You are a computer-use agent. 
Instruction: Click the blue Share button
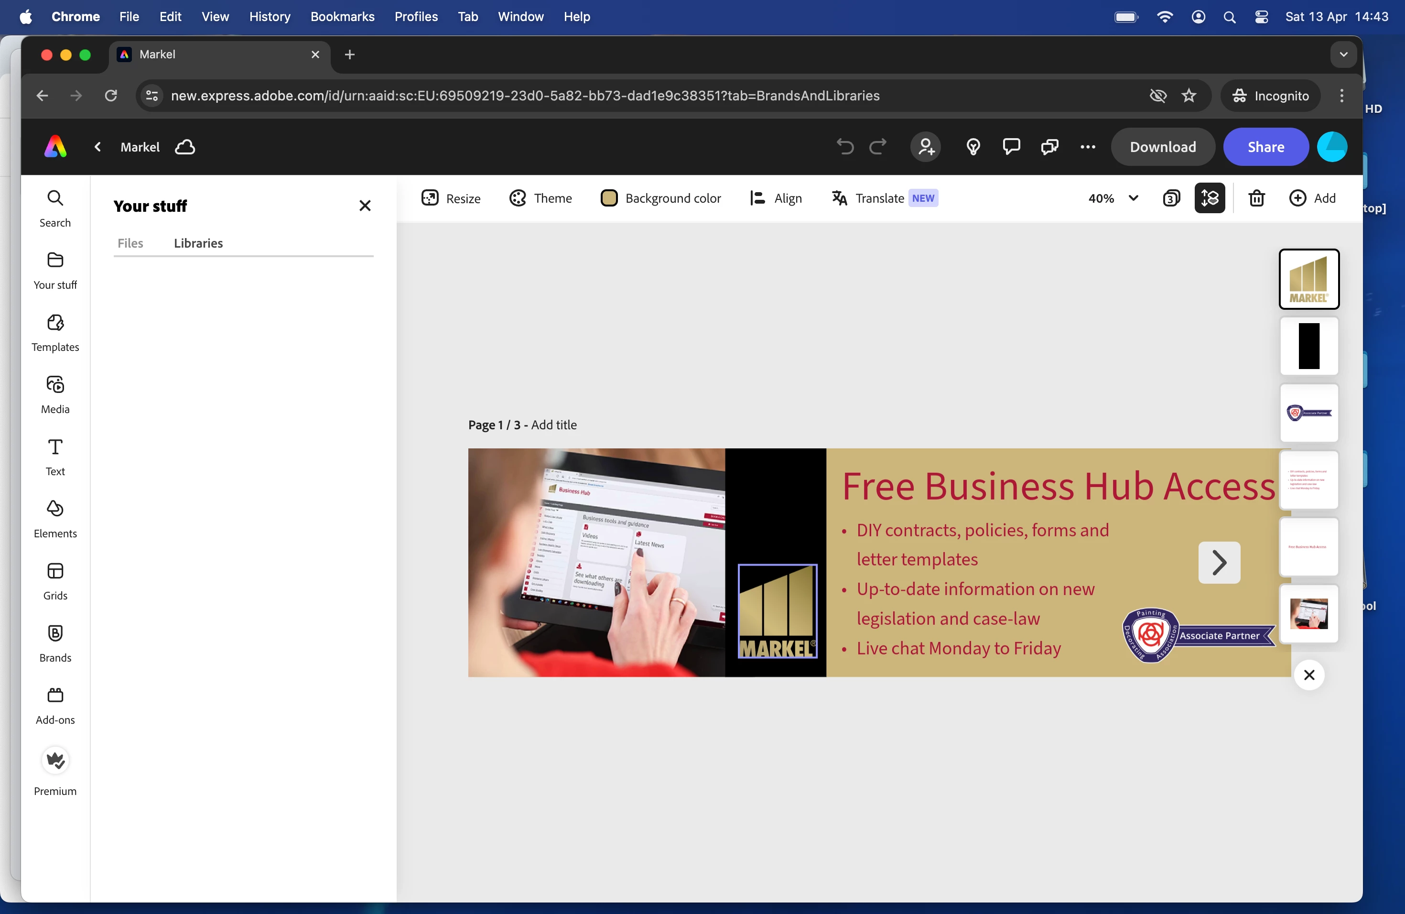click(x=1265, y=146)
